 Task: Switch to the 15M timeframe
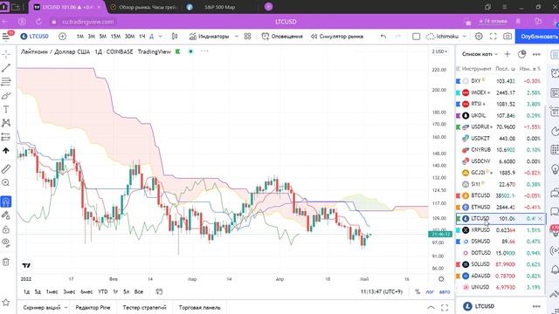[115, 37]
